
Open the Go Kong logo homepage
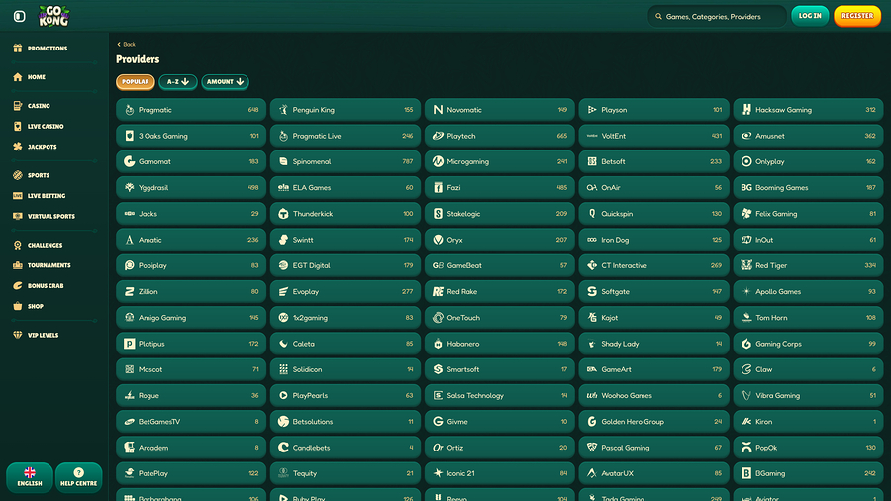(53, 16)
